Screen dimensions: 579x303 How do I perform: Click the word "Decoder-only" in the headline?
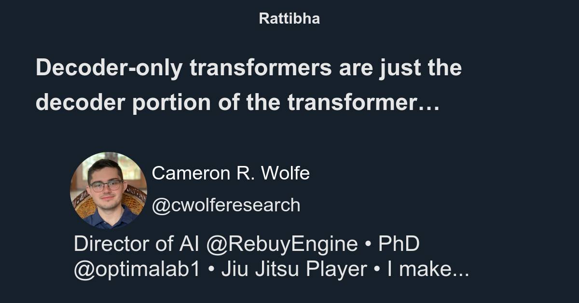109,68
